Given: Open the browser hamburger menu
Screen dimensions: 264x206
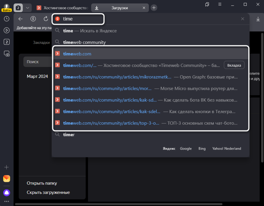Looking at the screenshot, I should click(x=220, y=4).
